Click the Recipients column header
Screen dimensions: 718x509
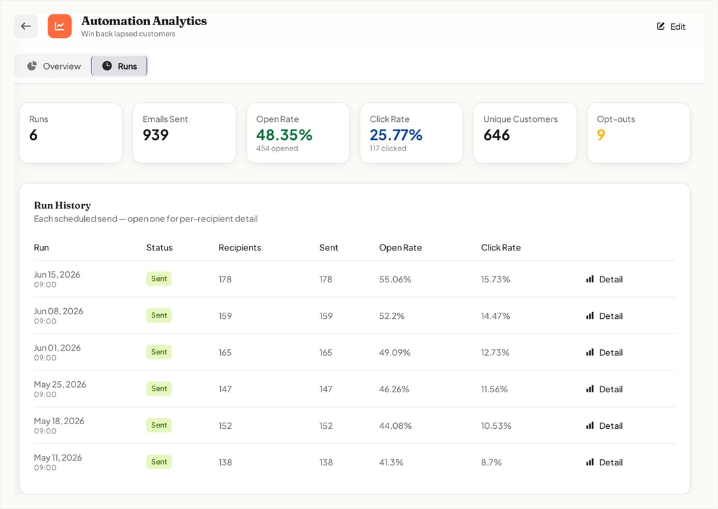click(239, 248)
